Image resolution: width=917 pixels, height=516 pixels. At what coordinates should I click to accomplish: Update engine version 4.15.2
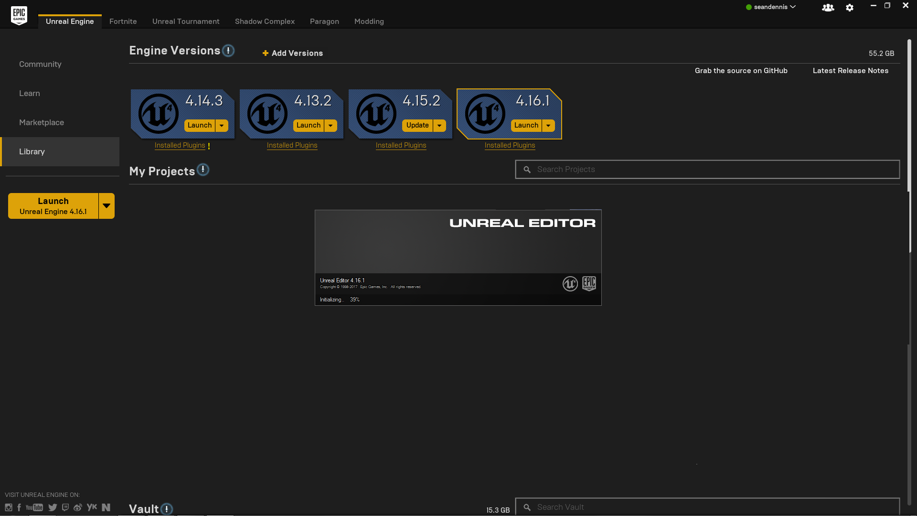coord(417,126)
